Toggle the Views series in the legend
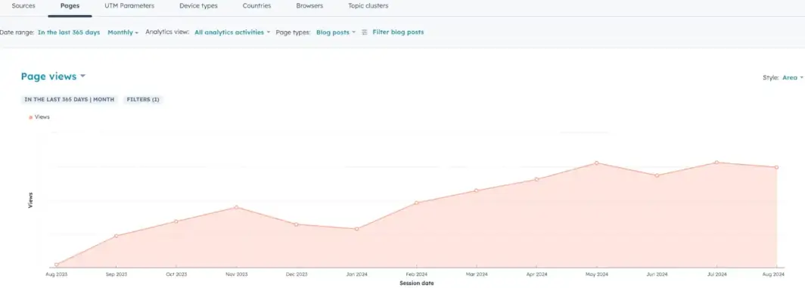This screenshot has height=288, width=805. pyautogui.click(x=39, y=117)
